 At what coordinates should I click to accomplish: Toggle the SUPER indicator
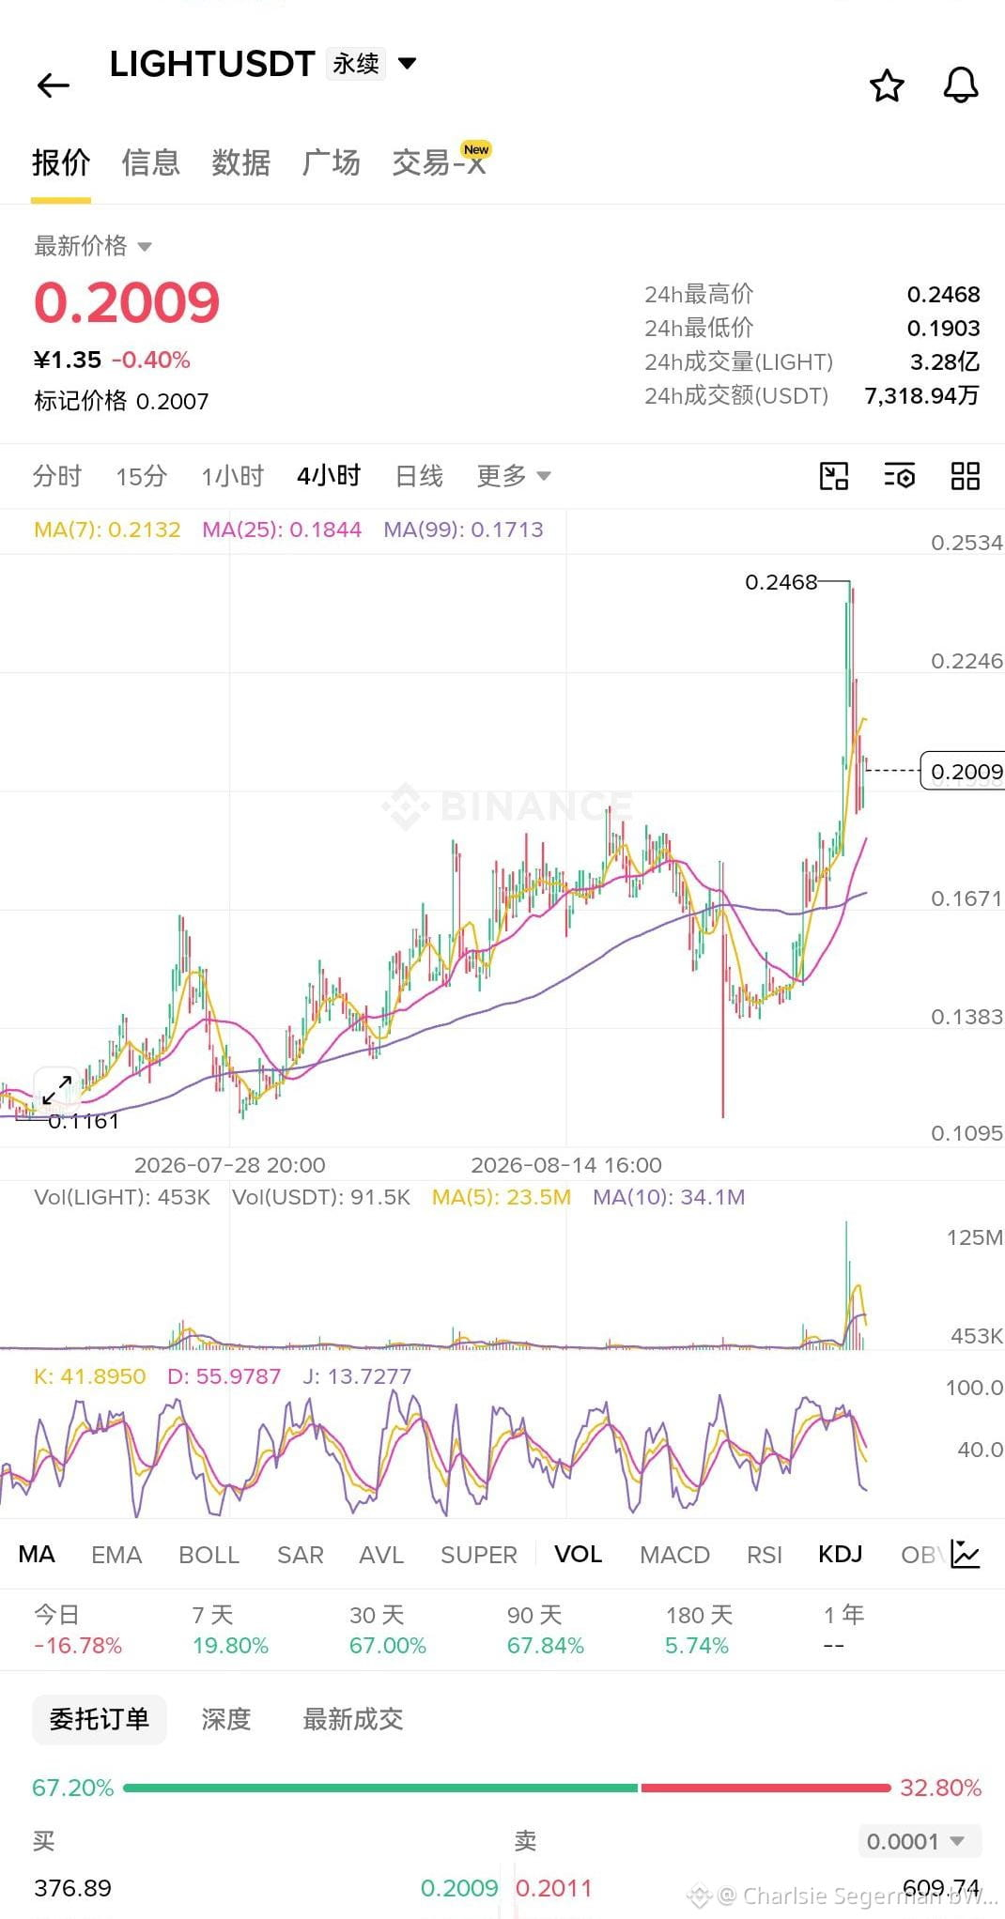(479, 1555)
